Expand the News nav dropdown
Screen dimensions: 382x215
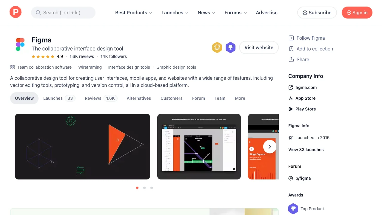pos(207,13)
